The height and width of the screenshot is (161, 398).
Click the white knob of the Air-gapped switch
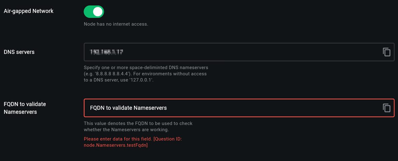(98, 12)
